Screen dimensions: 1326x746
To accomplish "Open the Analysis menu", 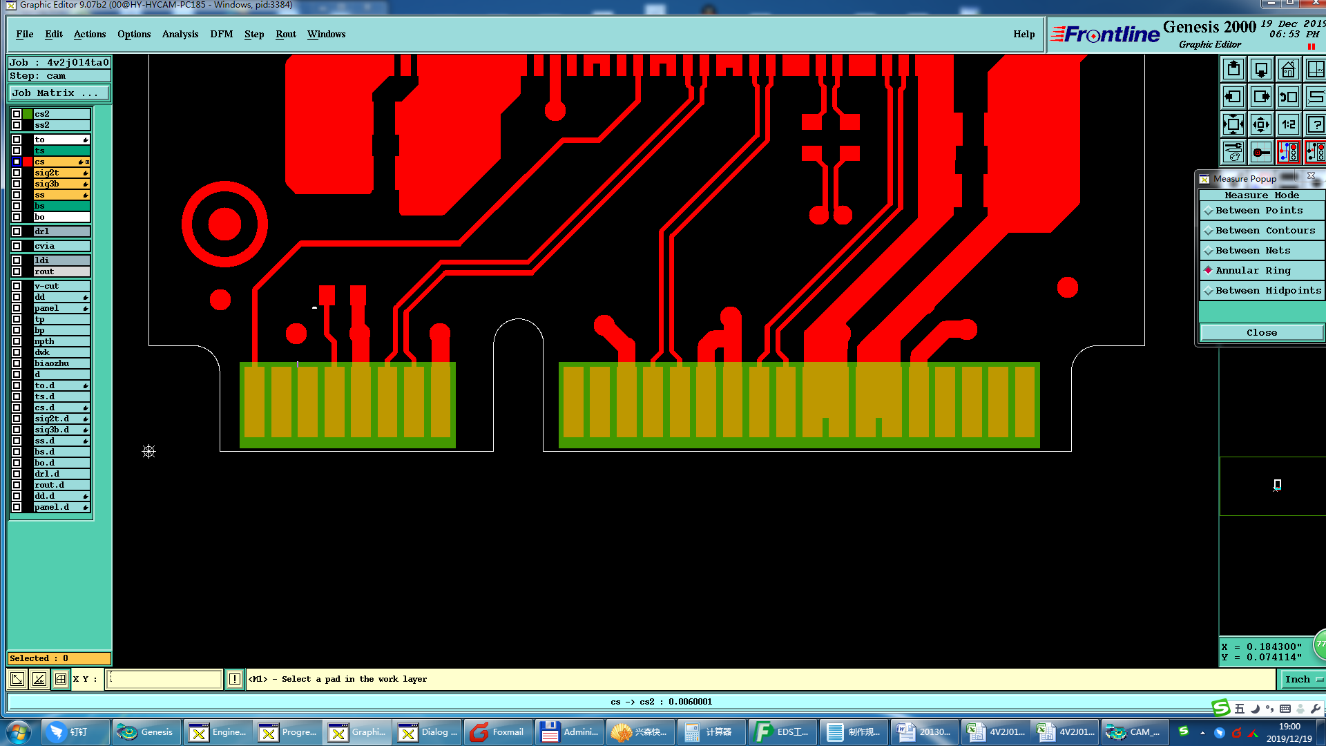I will click(180, 35).
